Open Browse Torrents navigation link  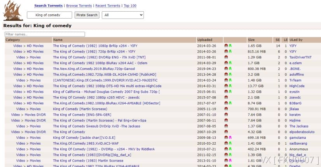79,6
